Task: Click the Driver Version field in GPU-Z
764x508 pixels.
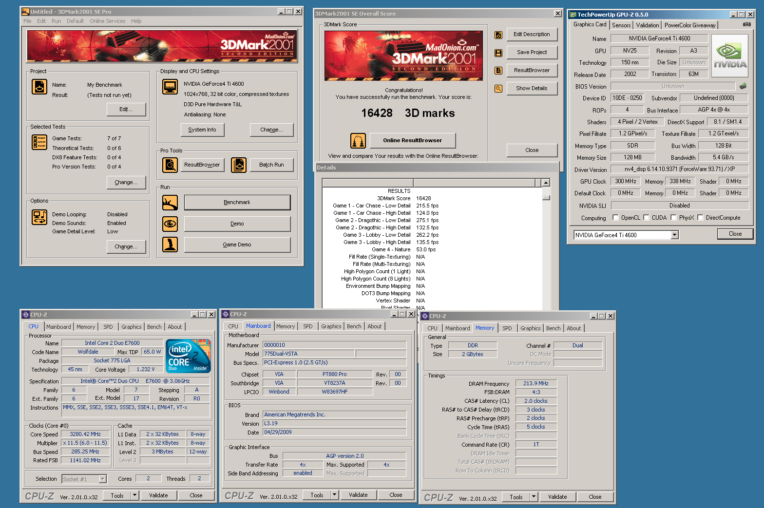Action: pos(679,169)
